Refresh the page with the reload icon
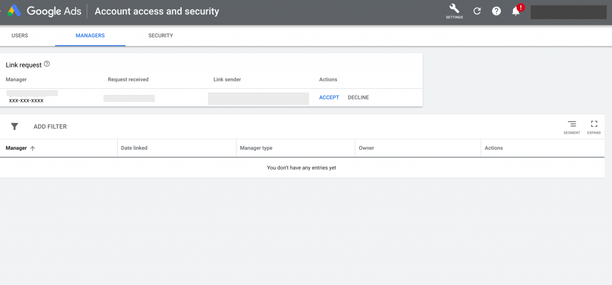Screen dimensions: 612x285 (477, 11)
